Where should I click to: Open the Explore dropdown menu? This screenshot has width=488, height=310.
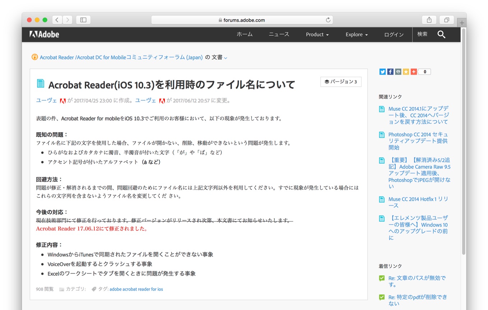[x=356, y=34]
